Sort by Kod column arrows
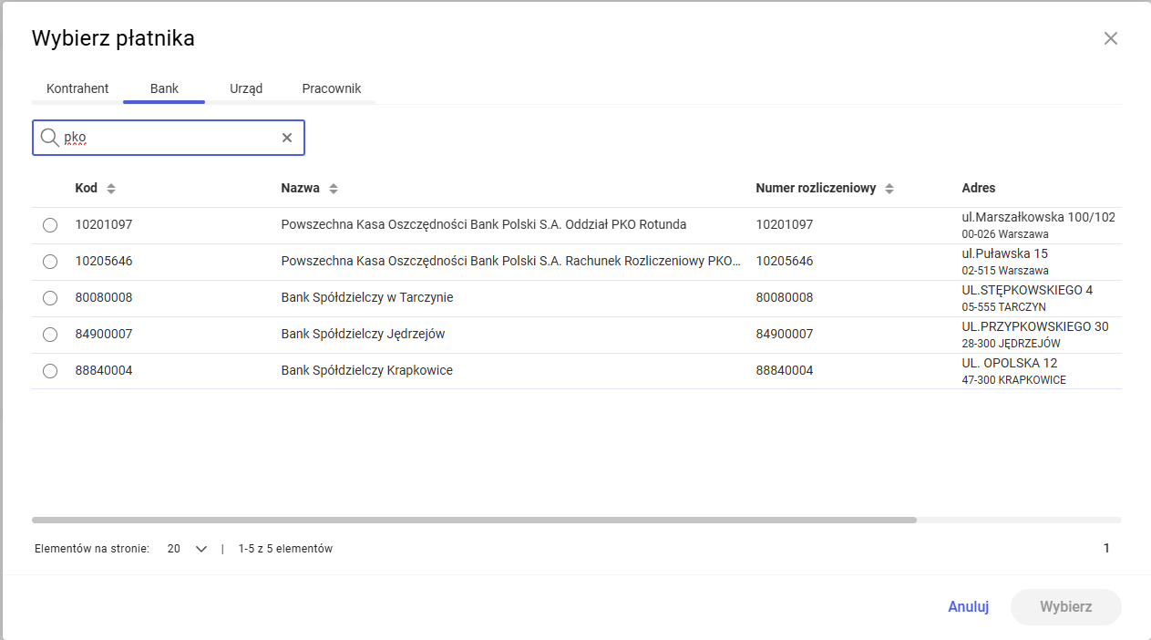This screenshot has height=640, width=1151. 111,189
